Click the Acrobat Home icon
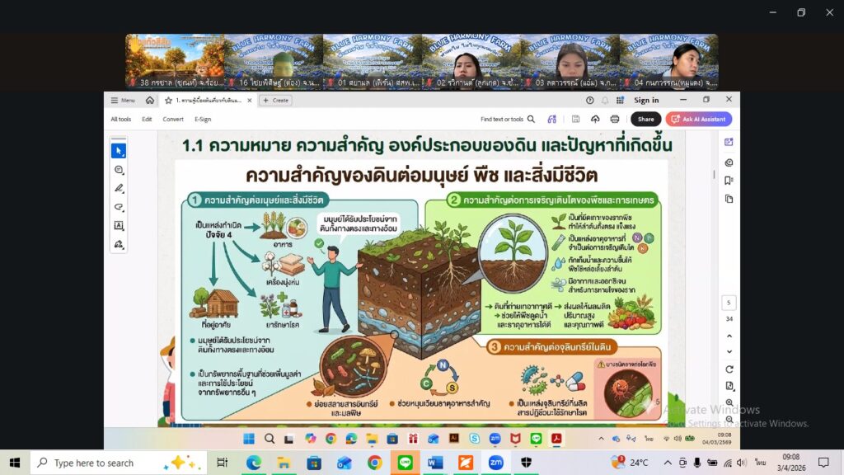Image resolution: width=844 pixels, height=475 pixels. 150,101
